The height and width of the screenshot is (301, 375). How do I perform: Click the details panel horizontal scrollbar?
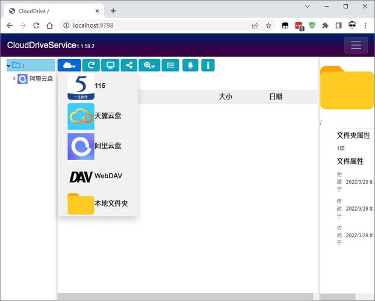pos(338,297)
